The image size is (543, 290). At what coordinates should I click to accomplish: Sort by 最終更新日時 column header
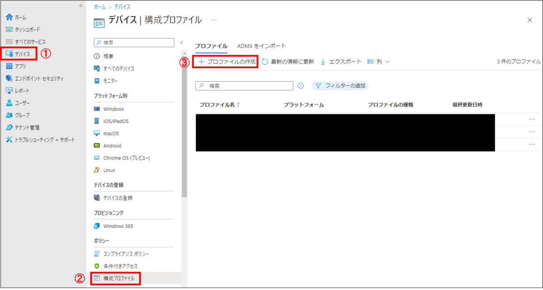(x=467, y=105)
